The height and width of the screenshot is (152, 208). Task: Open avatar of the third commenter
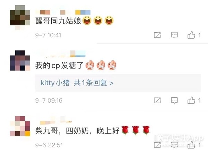tap(20, 126)
